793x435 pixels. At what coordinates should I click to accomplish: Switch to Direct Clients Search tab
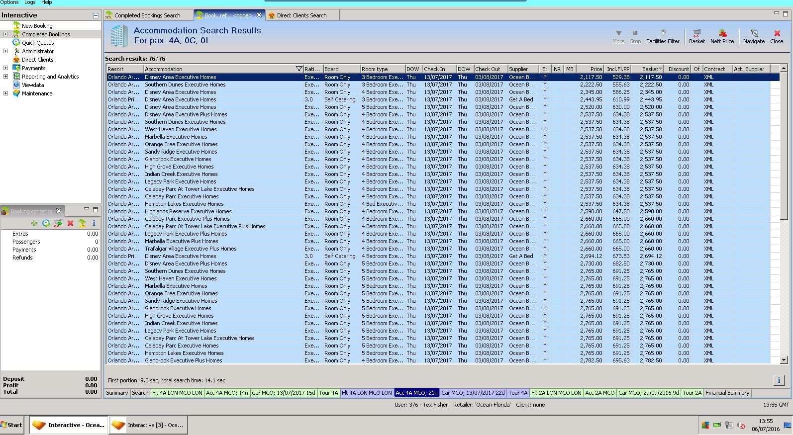tap(301, 15)
